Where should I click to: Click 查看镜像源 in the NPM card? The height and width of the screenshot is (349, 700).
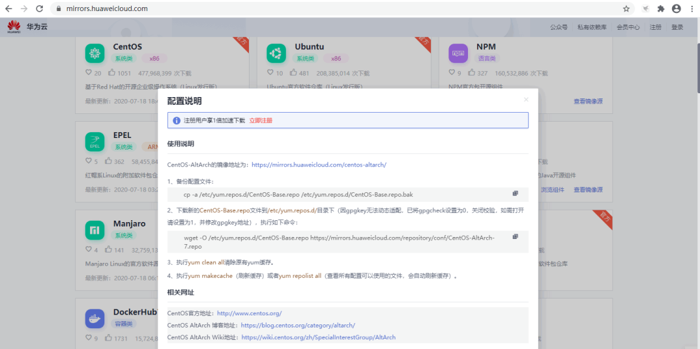588,101
